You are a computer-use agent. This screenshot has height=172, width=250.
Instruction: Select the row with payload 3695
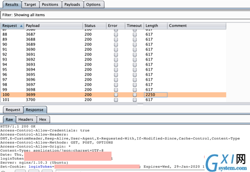tap(113, 74)
